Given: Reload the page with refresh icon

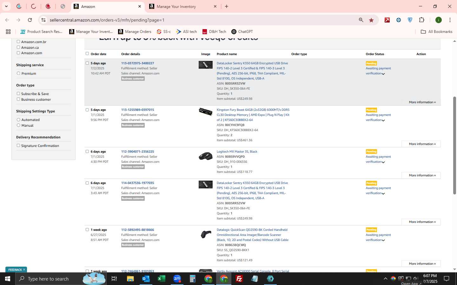Looking at the screenshot, I should click(x=30, y=20).
